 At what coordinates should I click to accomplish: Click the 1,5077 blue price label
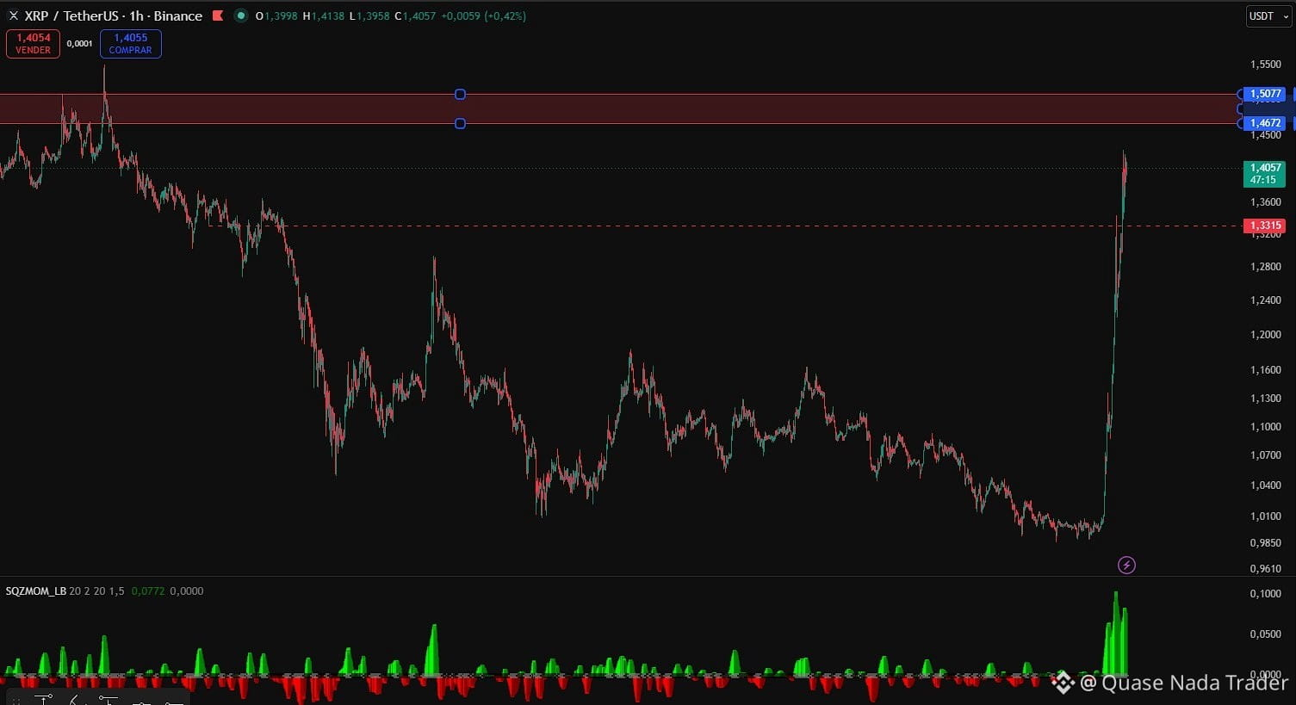click(1266, 94)
